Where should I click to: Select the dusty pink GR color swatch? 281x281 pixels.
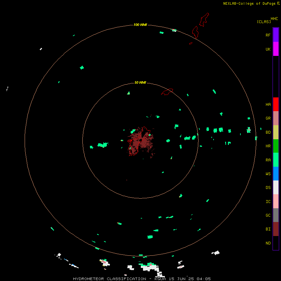(x=276, y=118)
